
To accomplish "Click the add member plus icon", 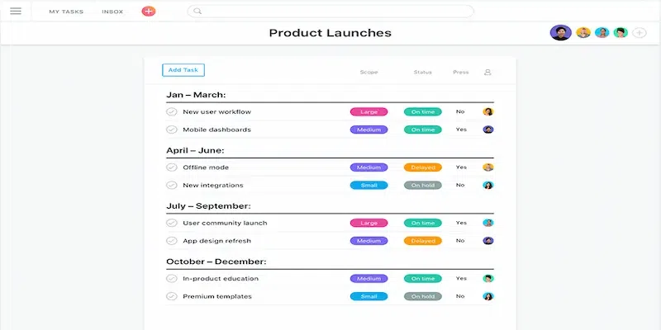I will point(640,33).
